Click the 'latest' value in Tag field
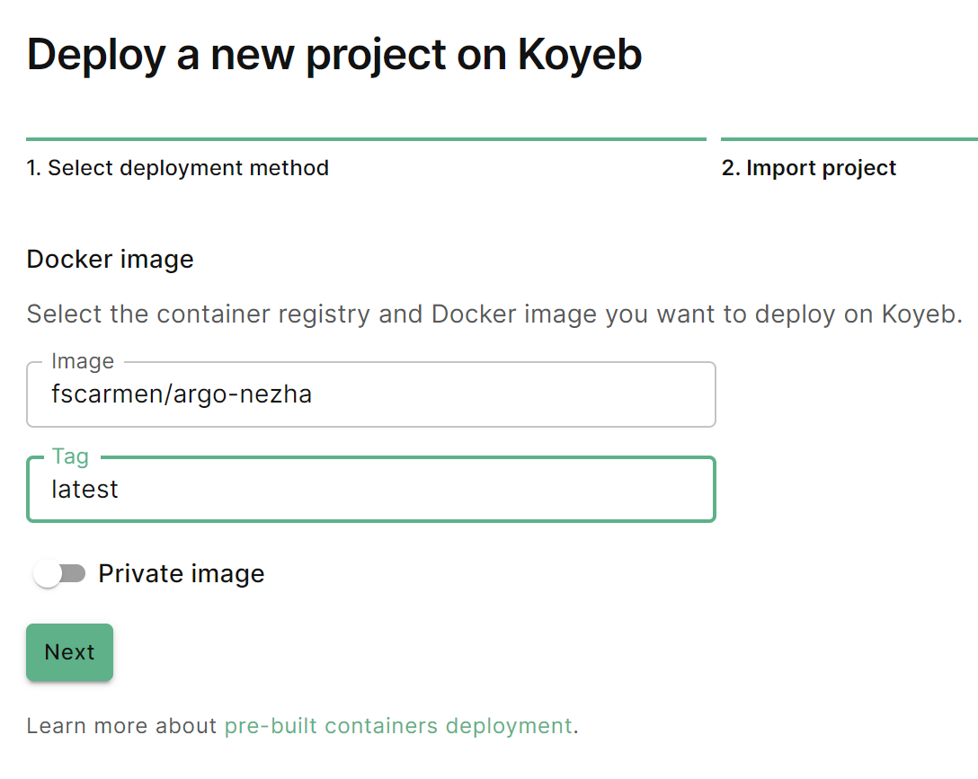This screenshot has width=978, height=779. point(84,489)
